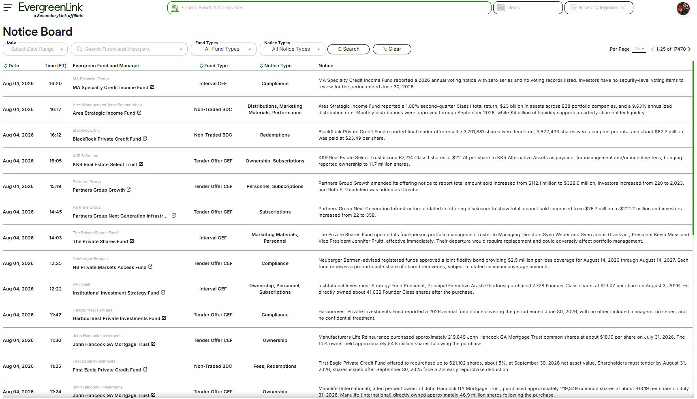Open external link for HarbourVest Private Investments Fund
This screenshot has width=697, height=399.
[164, 318]
